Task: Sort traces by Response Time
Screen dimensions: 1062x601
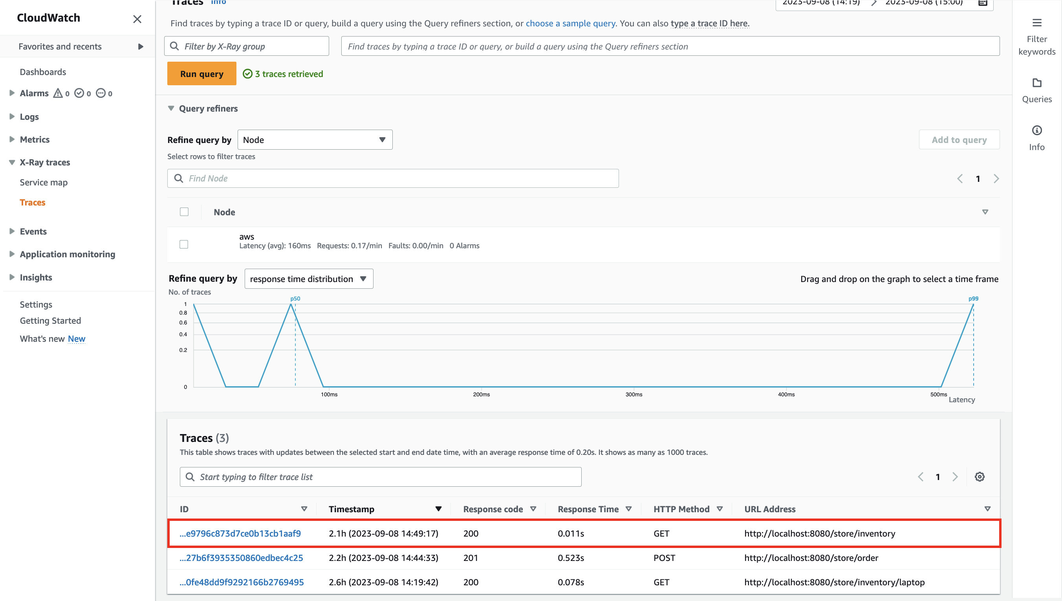Action: click(x=629, y=509)
